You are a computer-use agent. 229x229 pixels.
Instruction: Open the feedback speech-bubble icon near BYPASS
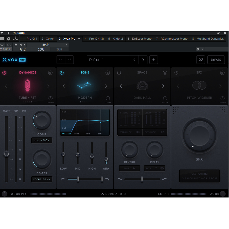201,60
